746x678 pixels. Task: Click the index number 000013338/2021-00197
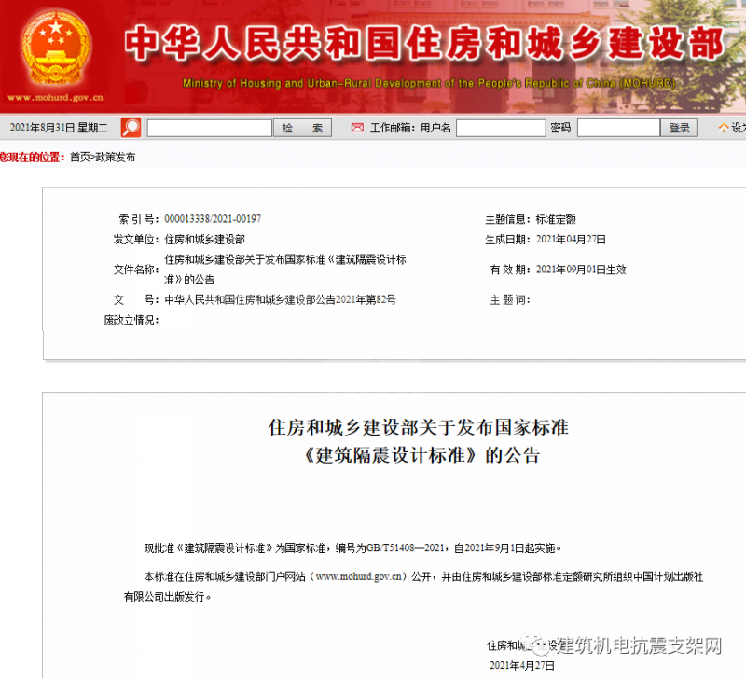click(x=213, y=219)
